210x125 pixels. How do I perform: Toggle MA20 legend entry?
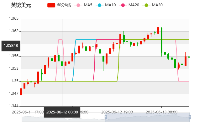pos(134,5)
